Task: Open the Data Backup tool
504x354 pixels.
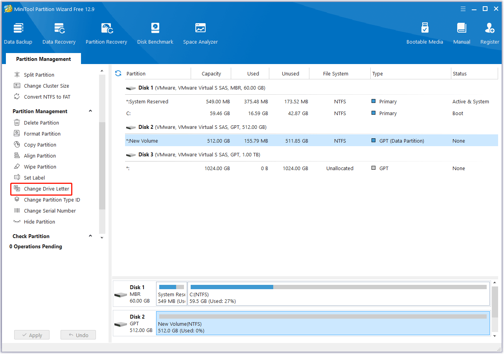Action: coord(18,33)
